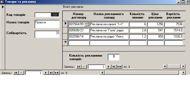Click empty minutes field in new row

[138, 43]
